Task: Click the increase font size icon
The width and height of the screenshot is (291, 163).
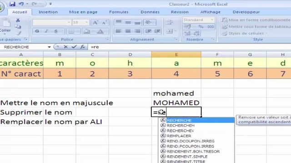Action: point(95,23)
